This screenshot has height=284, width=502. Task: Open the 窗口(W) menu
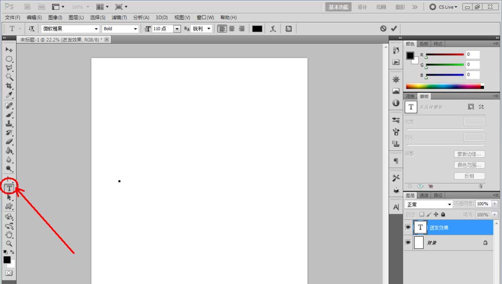[205, 17]
